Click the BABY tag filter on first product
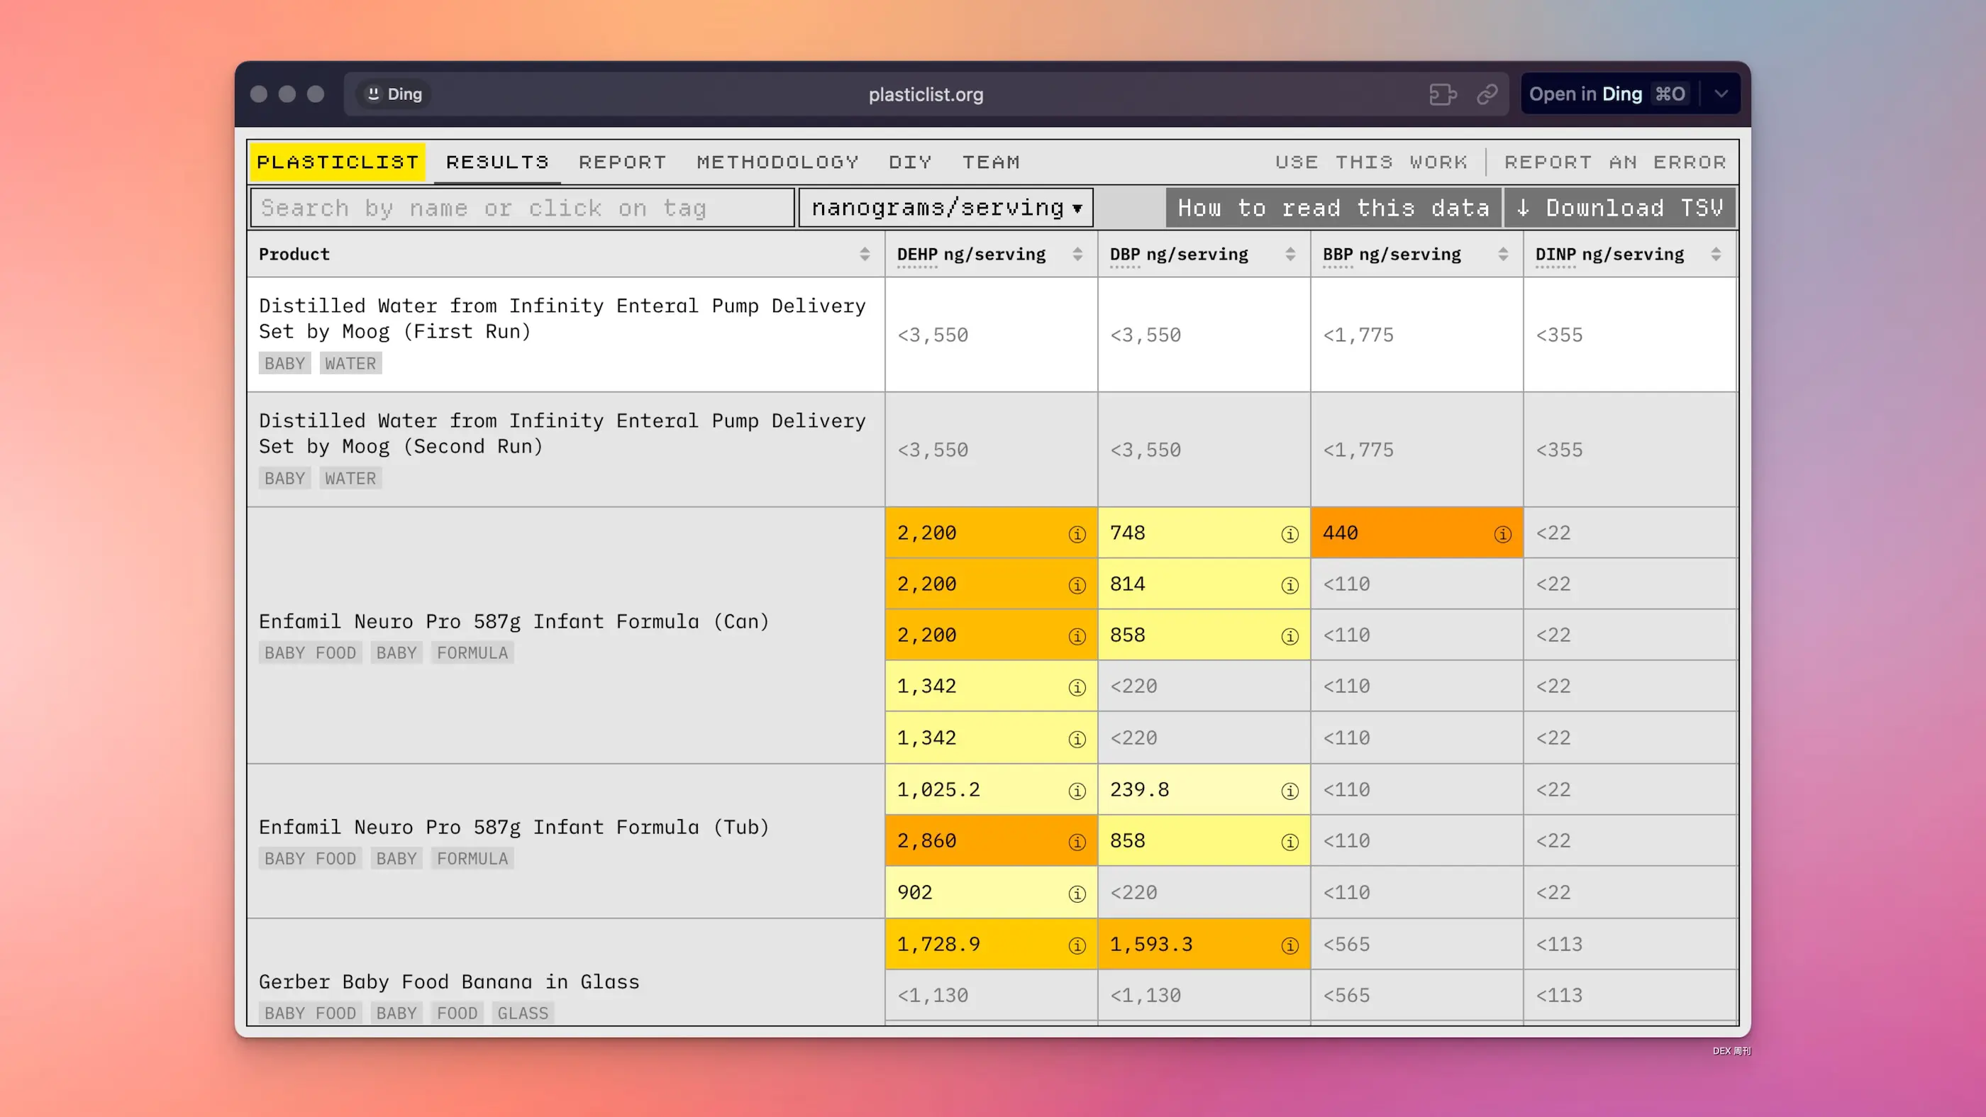1986x1117 pixels. 285,363
